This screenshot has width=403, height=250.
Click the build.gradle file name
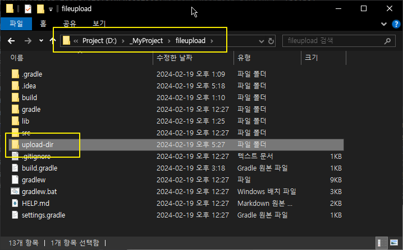point(40,168)
